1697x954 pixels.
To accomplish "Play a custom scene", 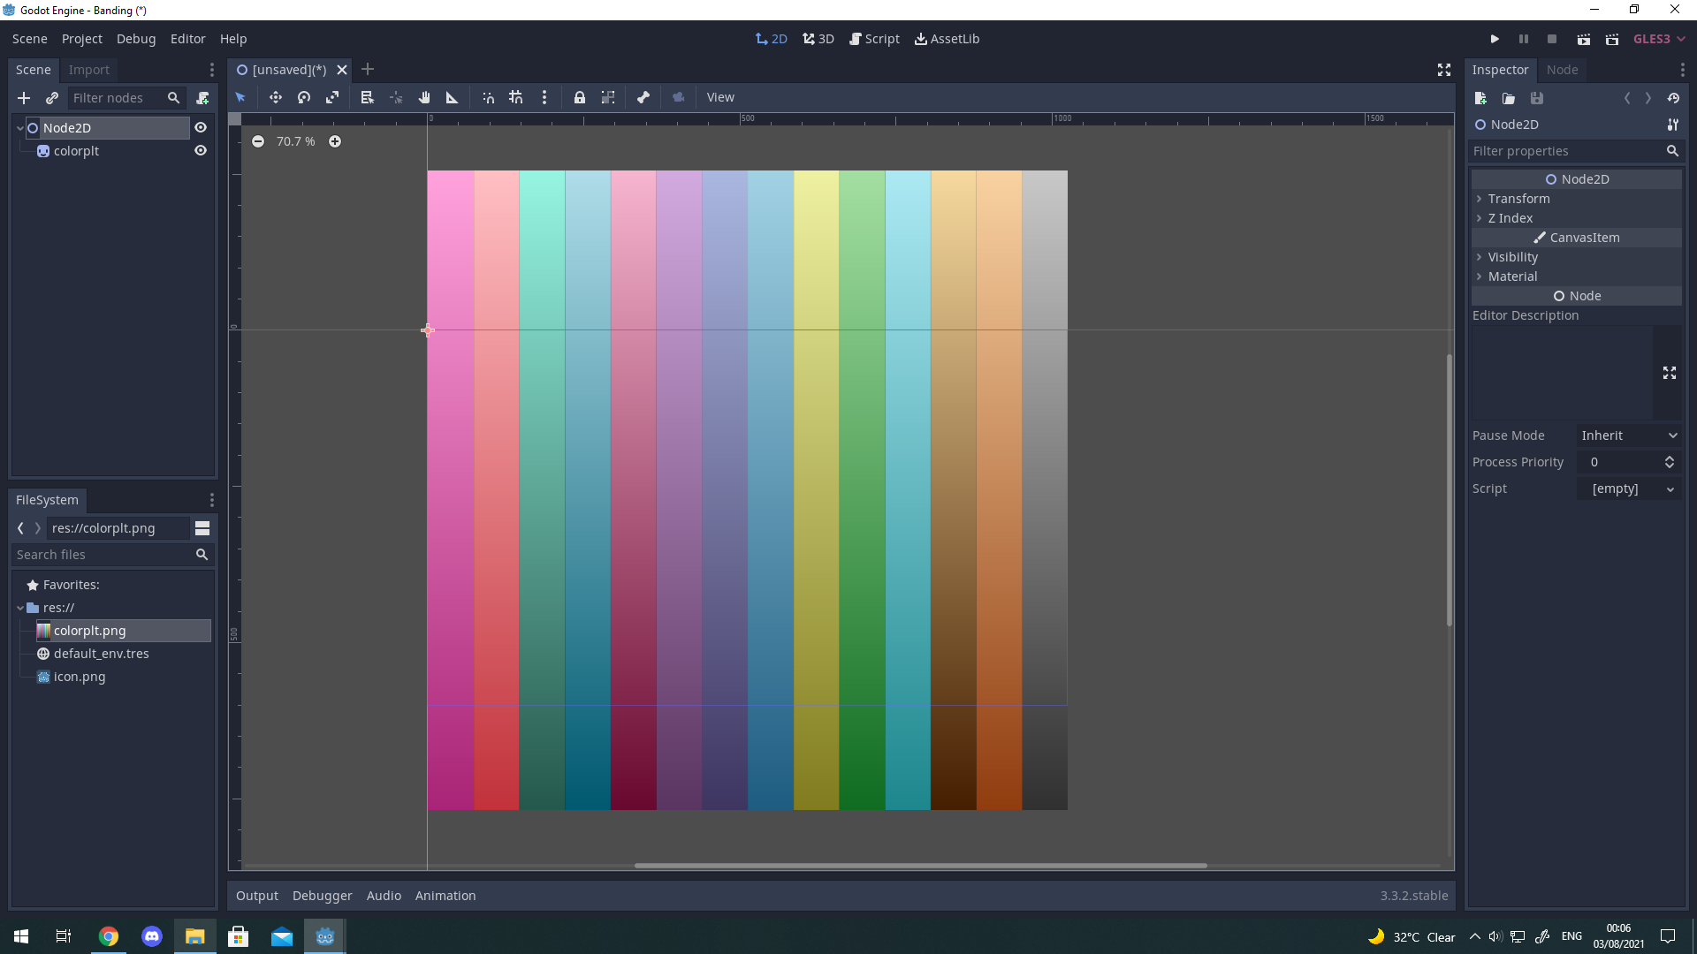I will (1612, 39).
